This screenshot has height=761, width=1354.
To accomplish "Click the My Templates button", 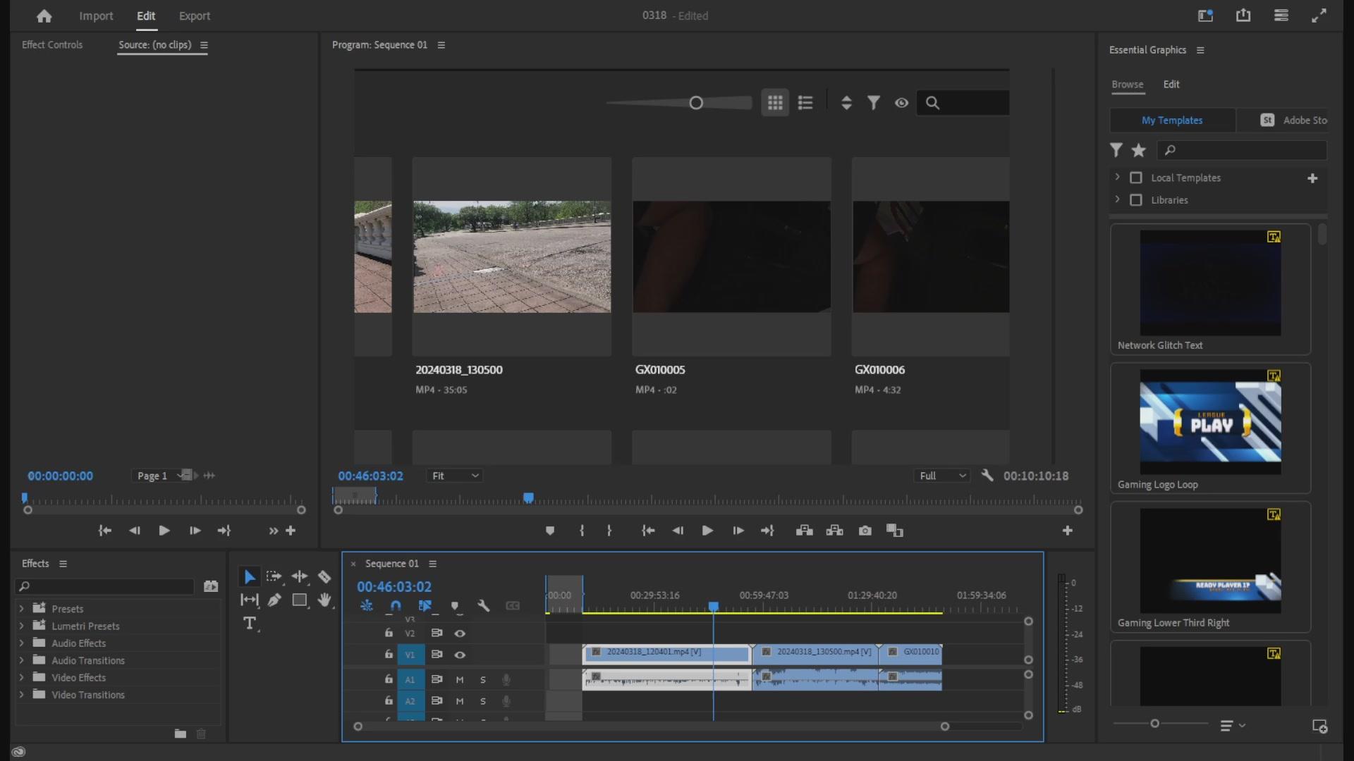I will coord(1172,120).
